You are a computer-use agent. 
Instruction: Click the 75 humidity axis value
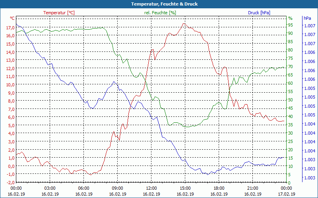[x=291, y=58]
